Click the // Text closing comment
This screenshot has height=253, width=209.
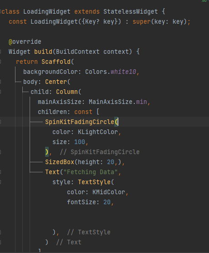pyautogui.click(x=69, y=242)
